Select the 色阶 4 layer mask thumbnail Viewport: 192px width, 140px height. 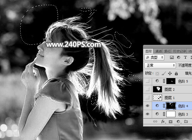click(171, 106)
